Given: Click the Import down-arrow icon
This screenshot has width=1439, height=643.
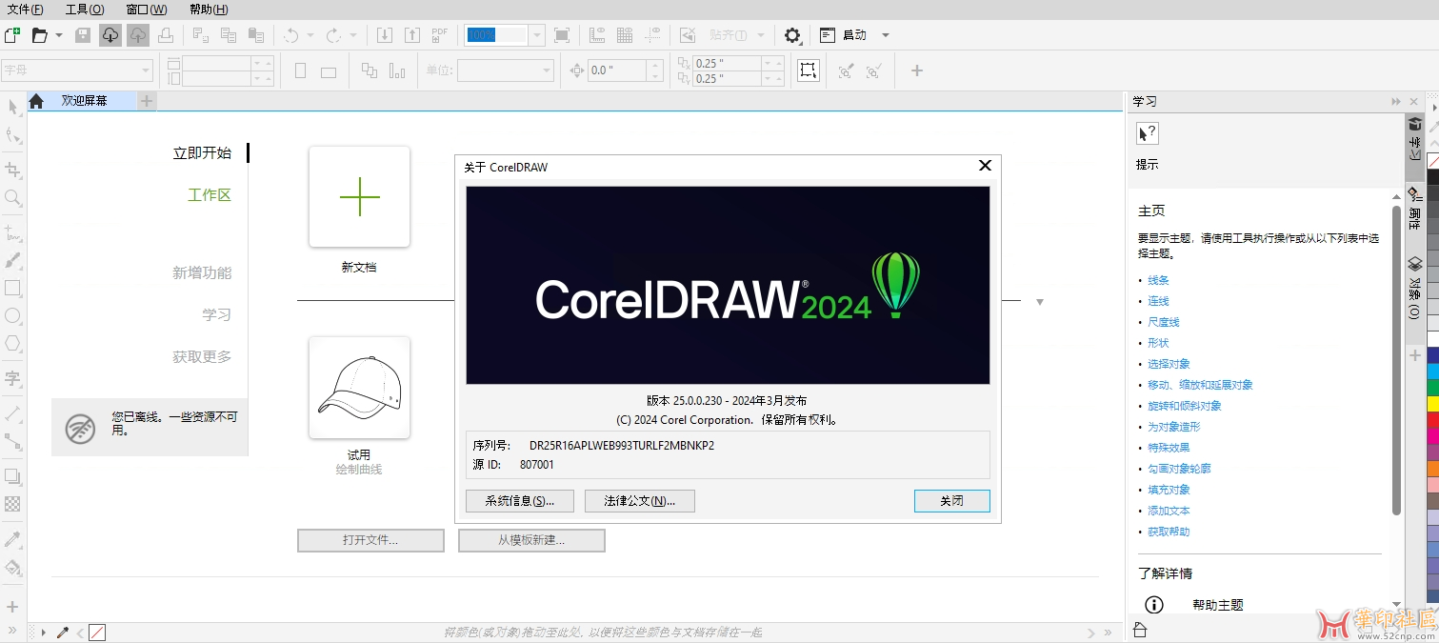Looking at the screenshot, I should click(x=385, y=35).
